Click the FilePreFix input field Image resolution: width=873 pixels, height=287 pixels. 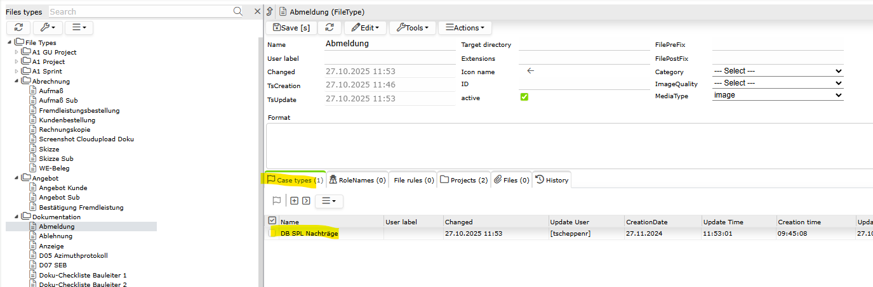click(778, 44)
